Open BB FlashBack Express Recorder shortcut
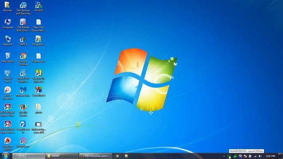Viewport: 283px width, 159px height. pos(8,127)
